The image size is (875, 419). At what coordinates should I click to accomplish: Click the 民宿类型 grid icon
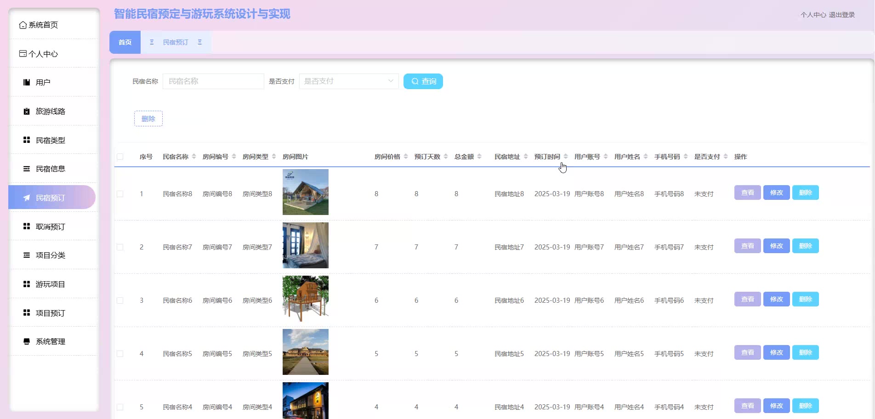27,140
